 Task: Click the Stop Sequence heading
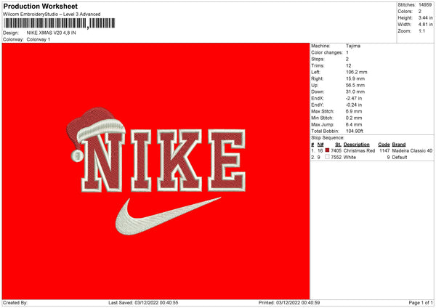(x=328, y=138)
